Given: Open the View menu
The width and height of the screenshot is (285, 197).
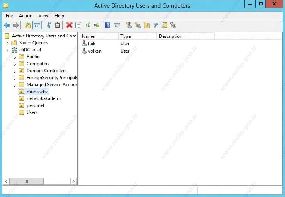Looking at the screenshot, I should pyautogui.click(x=43, y=16).
